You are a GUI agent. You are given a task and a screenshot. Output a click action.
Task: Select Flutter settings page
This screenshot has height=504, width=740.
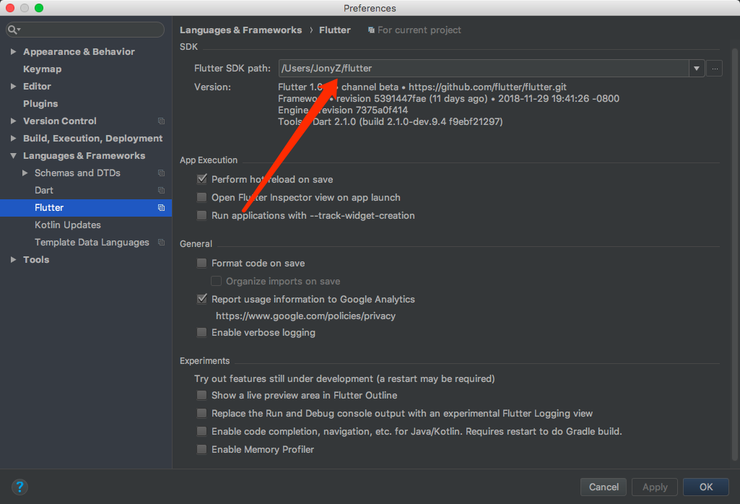click(x=86, y=208)
